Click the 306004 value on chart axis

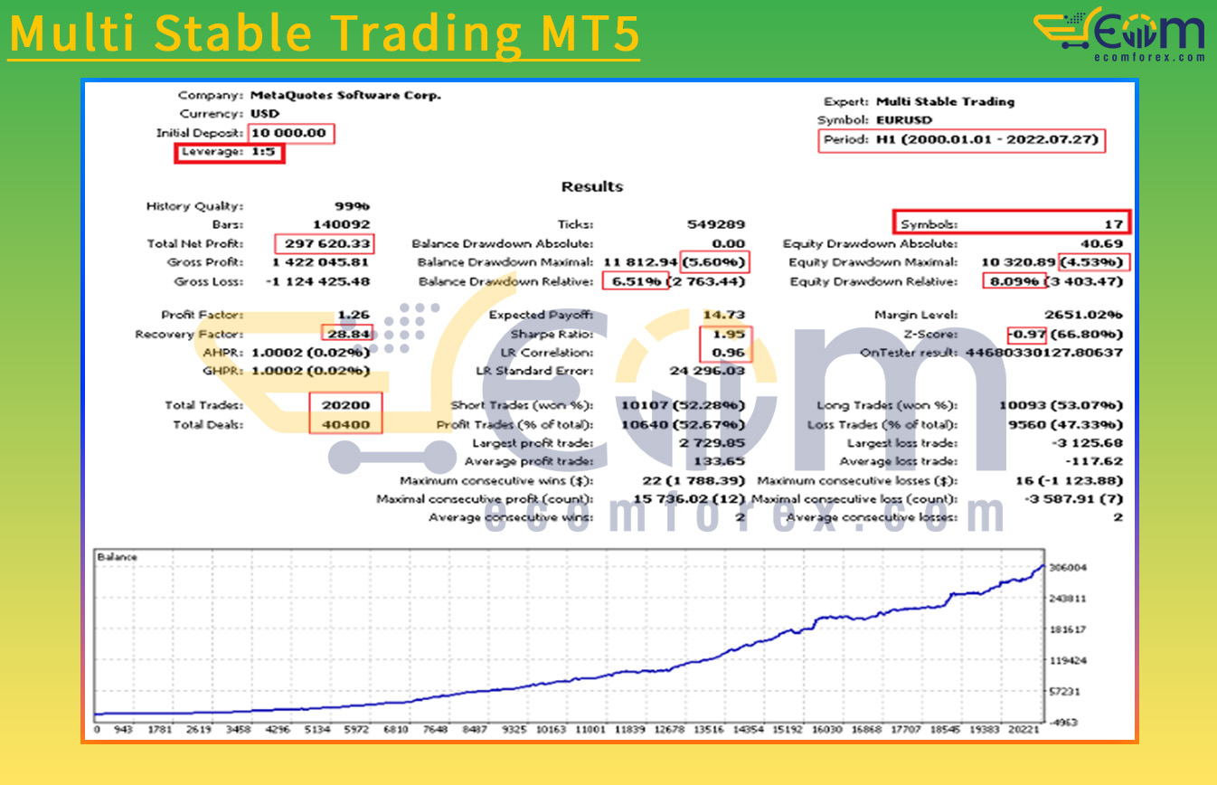point(1066,568)
